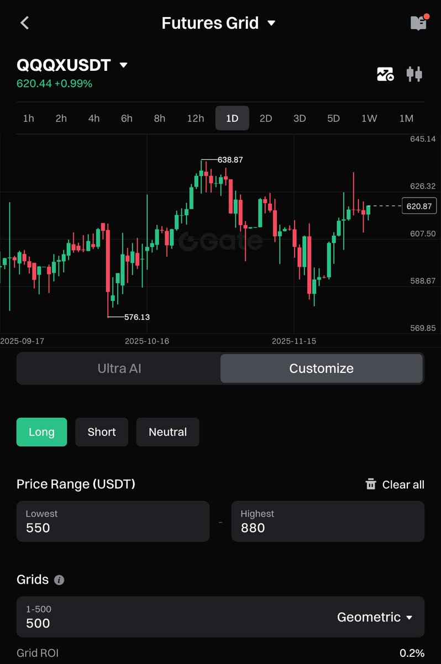Select the 8h timeframe
This screenshot has width=441, height=664.
(160, 118)
